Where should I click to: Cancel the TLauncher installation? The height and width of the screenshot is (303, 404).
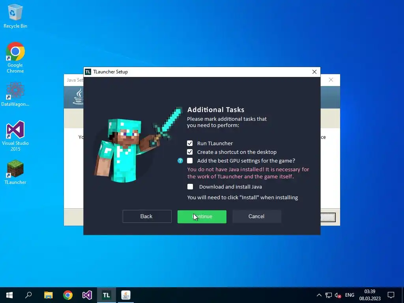[256, 217]
